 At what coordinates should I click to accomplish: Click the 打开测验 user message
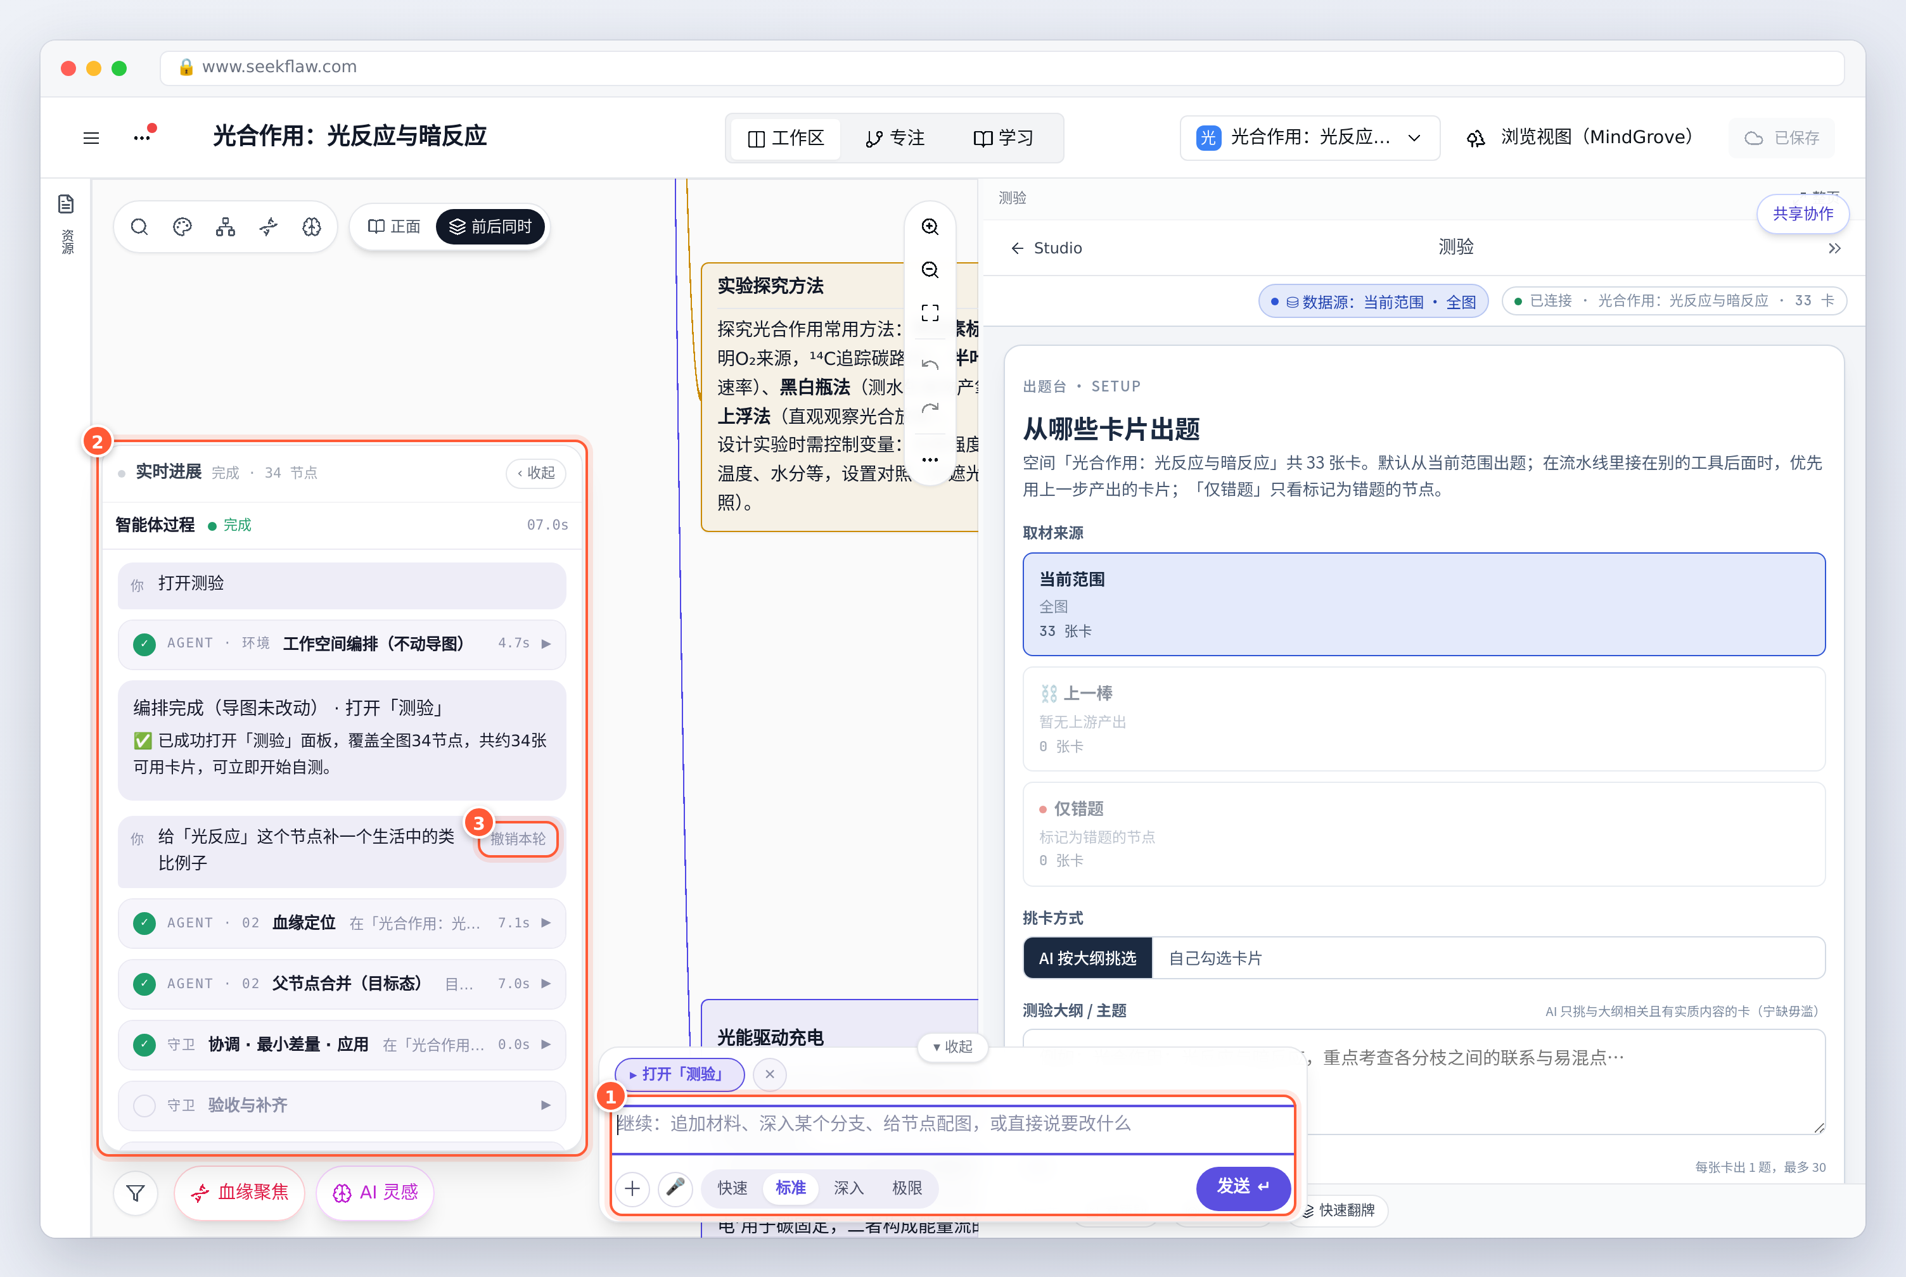click(342, 585)
